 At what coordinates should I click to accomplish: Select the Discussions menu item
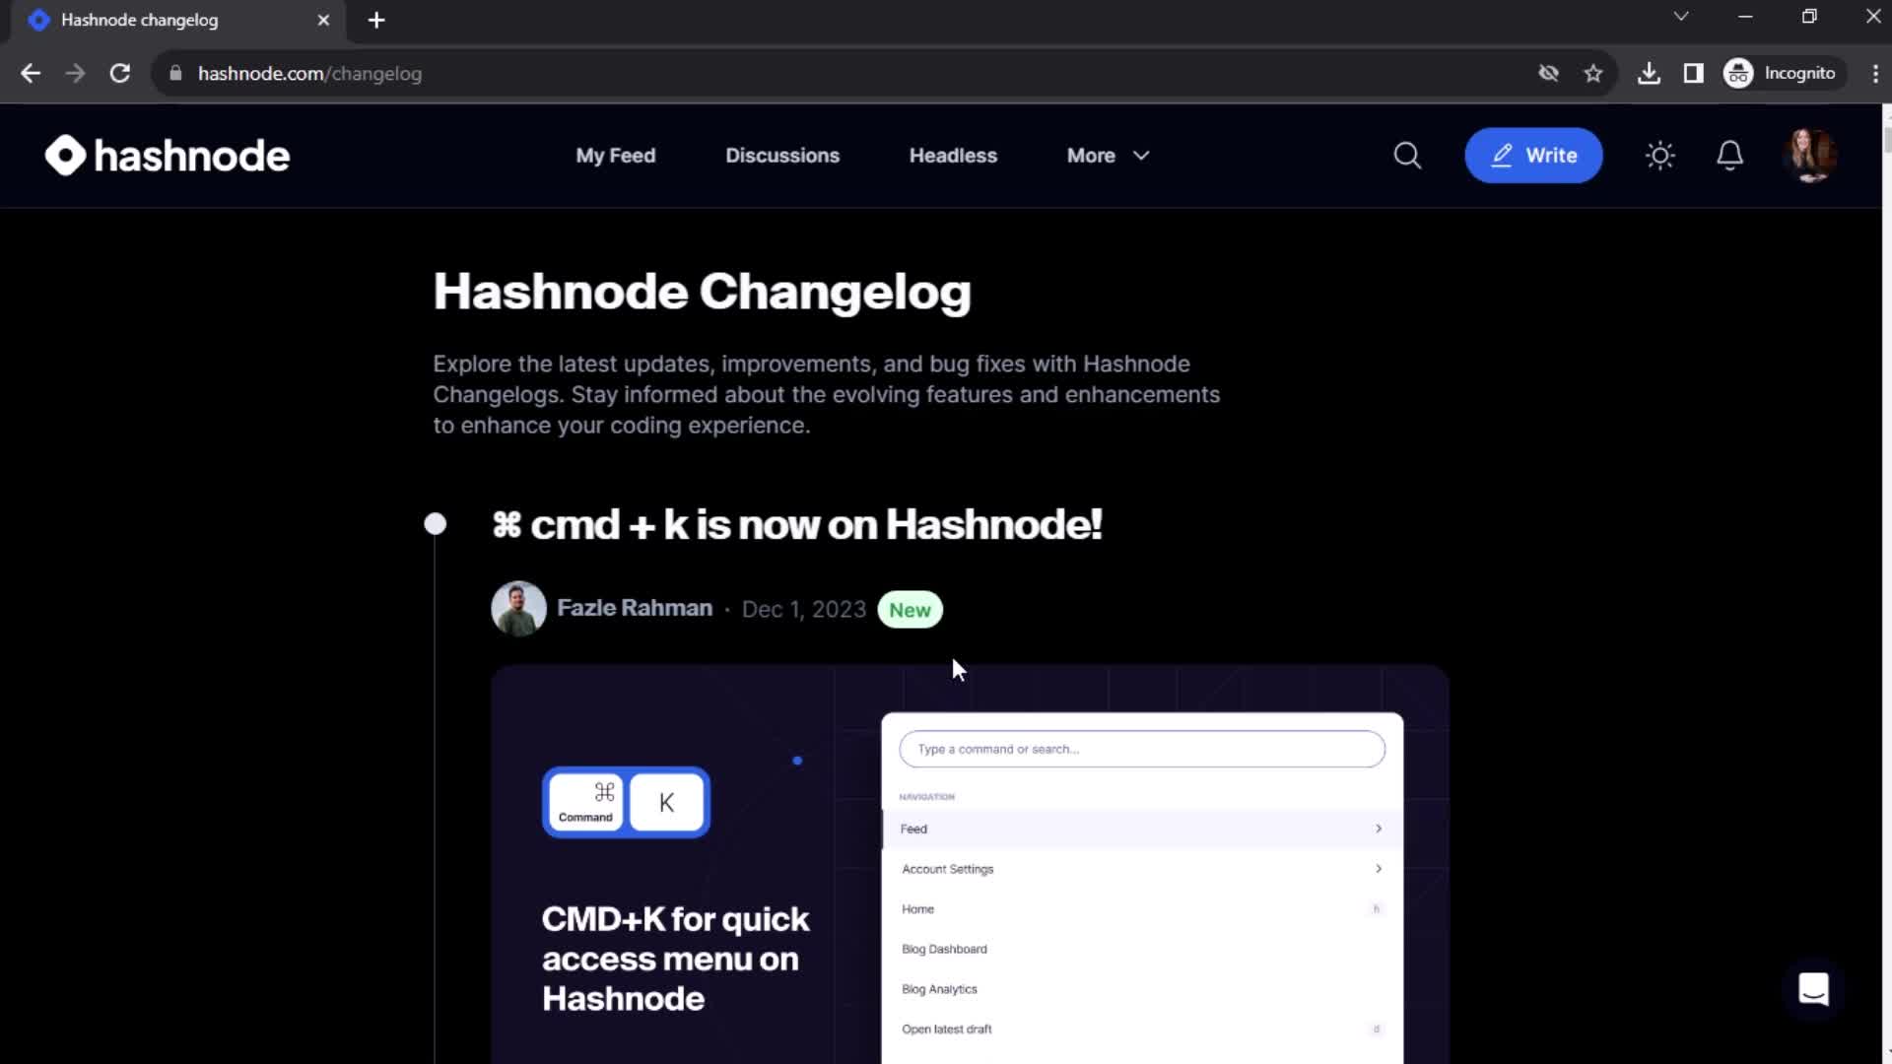click(782, 155)
